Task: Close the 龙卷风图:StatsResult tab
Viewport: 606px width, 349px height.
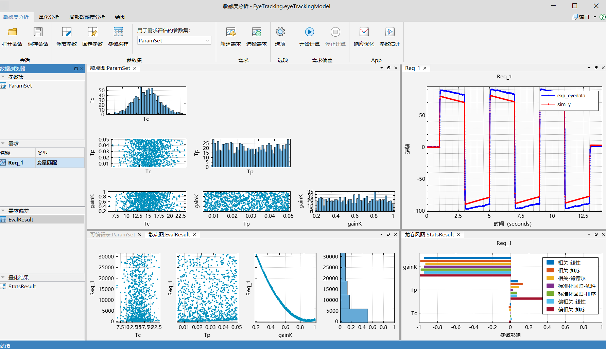Action: pos(458,235)
